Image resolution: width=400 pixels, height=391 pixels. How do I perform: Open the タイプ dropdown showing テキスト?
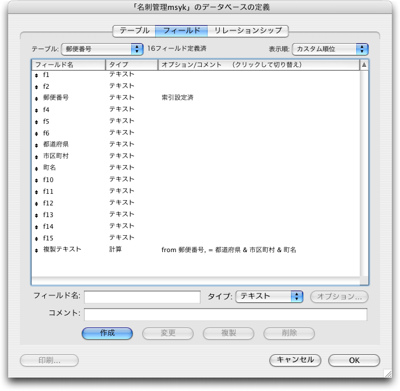coord(269,296)
